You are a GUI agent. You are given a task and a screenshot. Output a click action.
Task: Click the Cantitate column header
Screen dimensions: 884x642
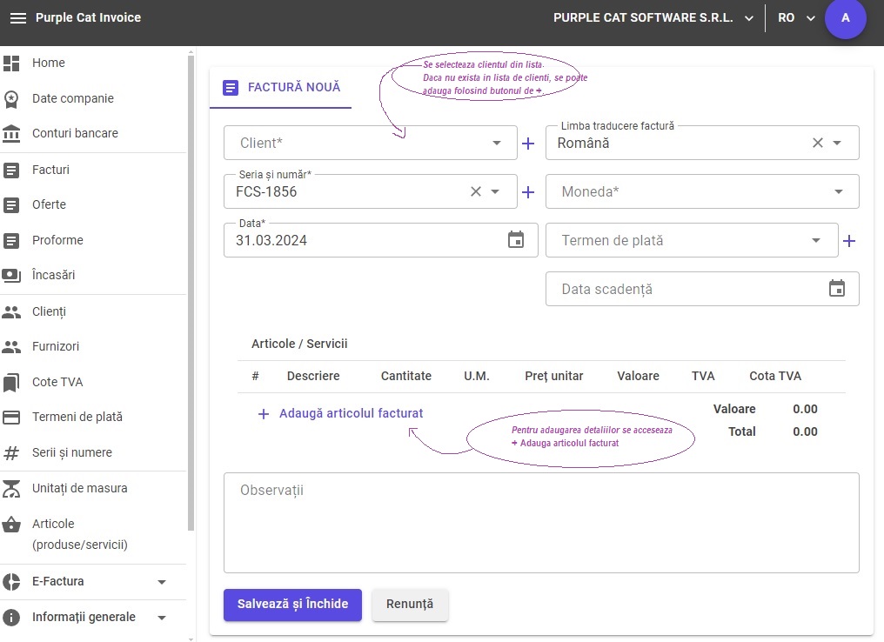[406, 376]
